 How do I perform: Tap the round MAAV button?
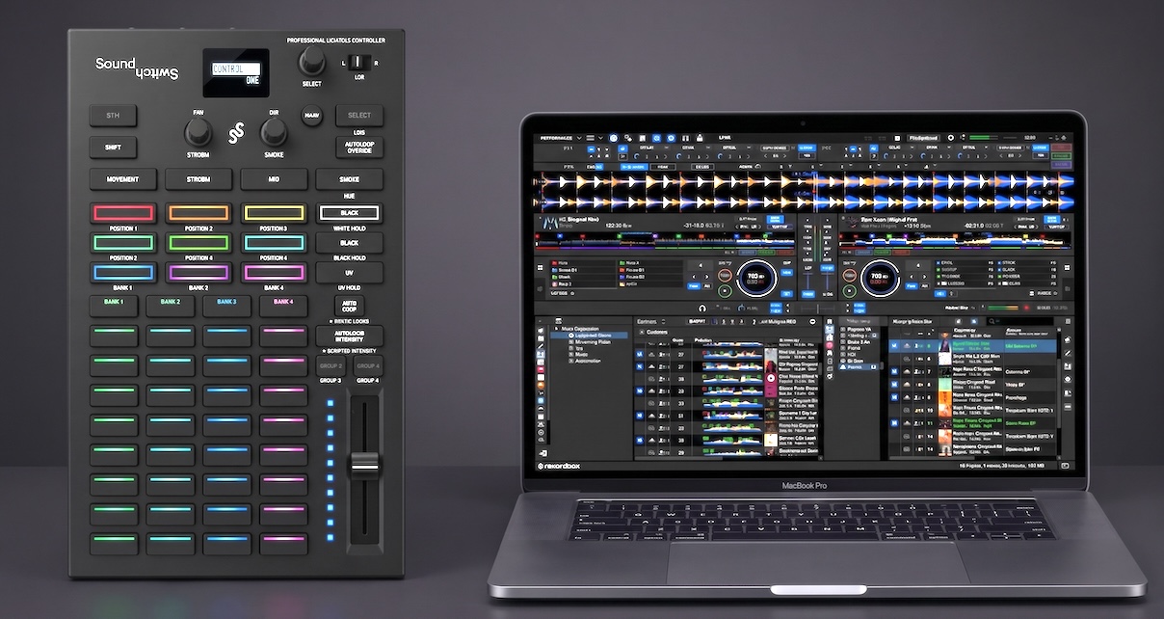[311, 116]
